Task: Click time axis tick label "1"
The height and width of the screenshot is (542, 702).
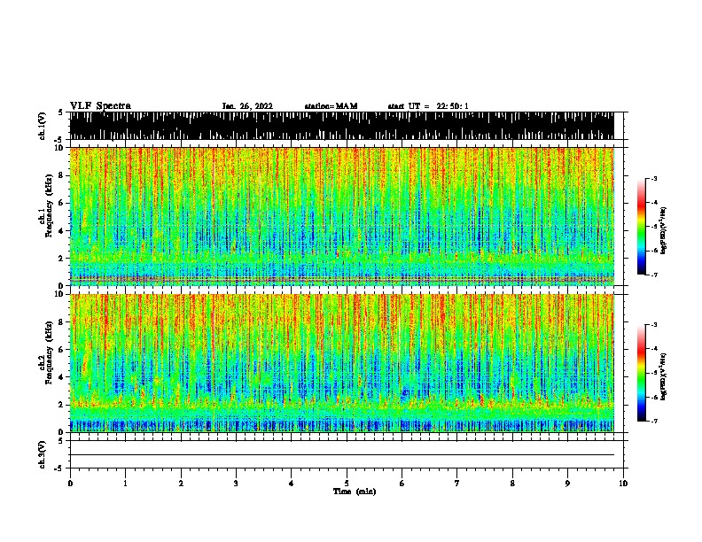Action: tap(125, 484)
